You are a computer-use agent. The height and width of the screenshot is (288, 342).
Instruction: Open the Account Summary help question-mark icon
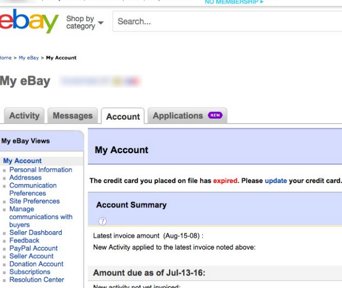click(102, 221)
